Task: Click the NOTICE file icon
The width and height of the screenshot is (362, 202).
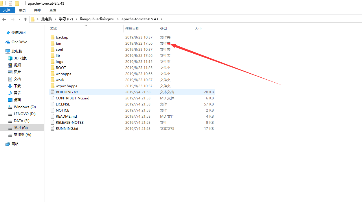Action: 52,110
